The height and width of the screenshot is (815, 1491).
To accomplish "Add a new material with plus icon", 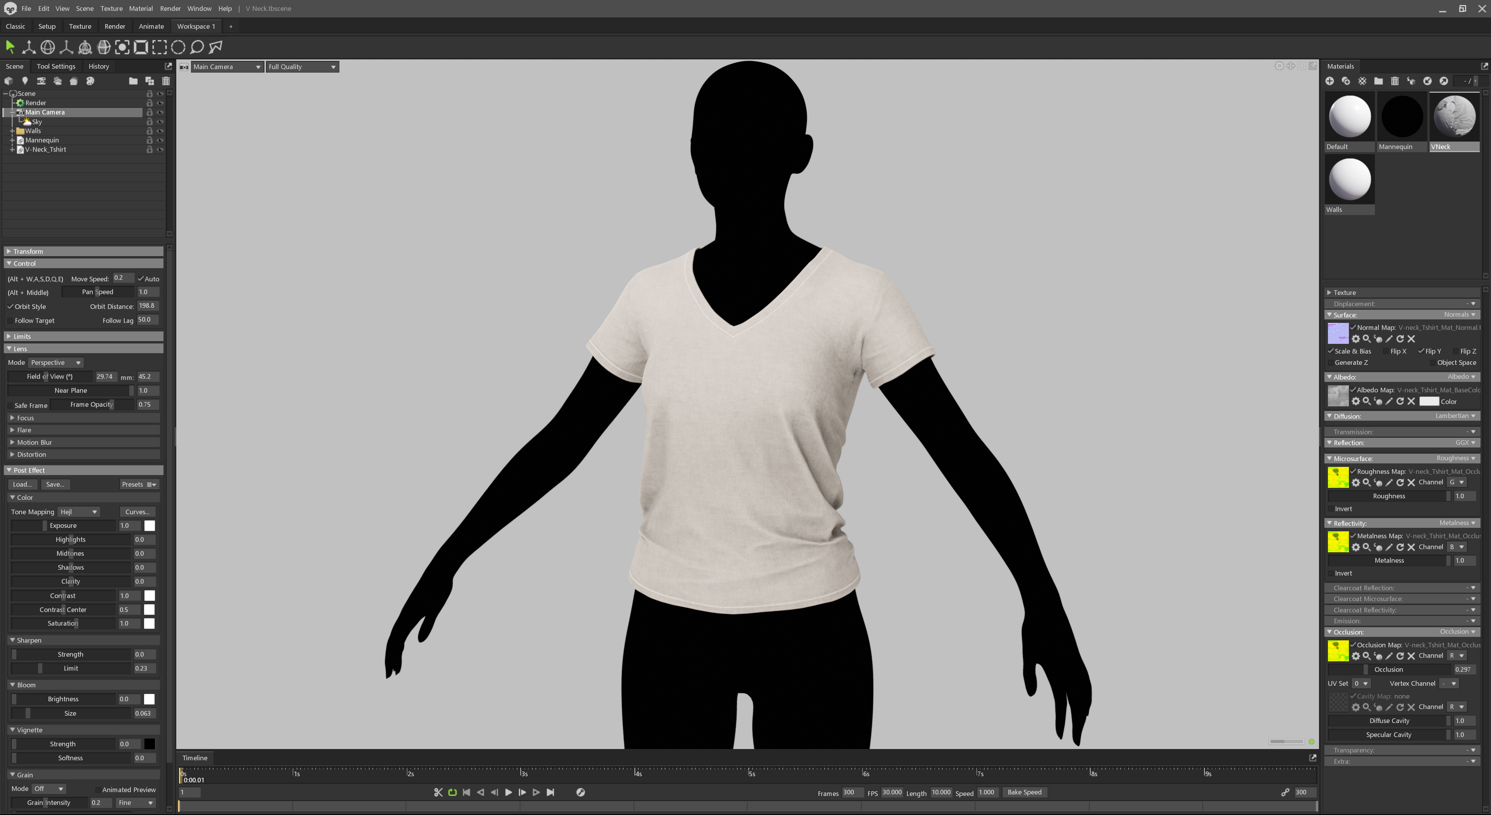I will click(x=1329, y=81).
